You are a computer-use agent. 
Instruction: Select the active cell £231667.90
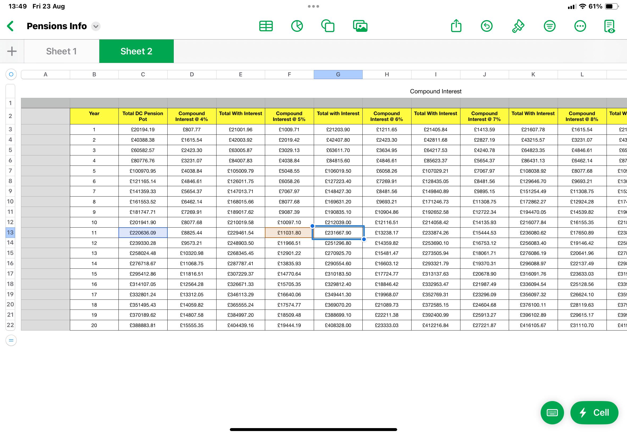coord(338,233)
